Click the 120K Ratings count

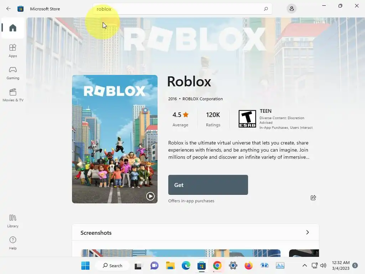click(213, 119)
